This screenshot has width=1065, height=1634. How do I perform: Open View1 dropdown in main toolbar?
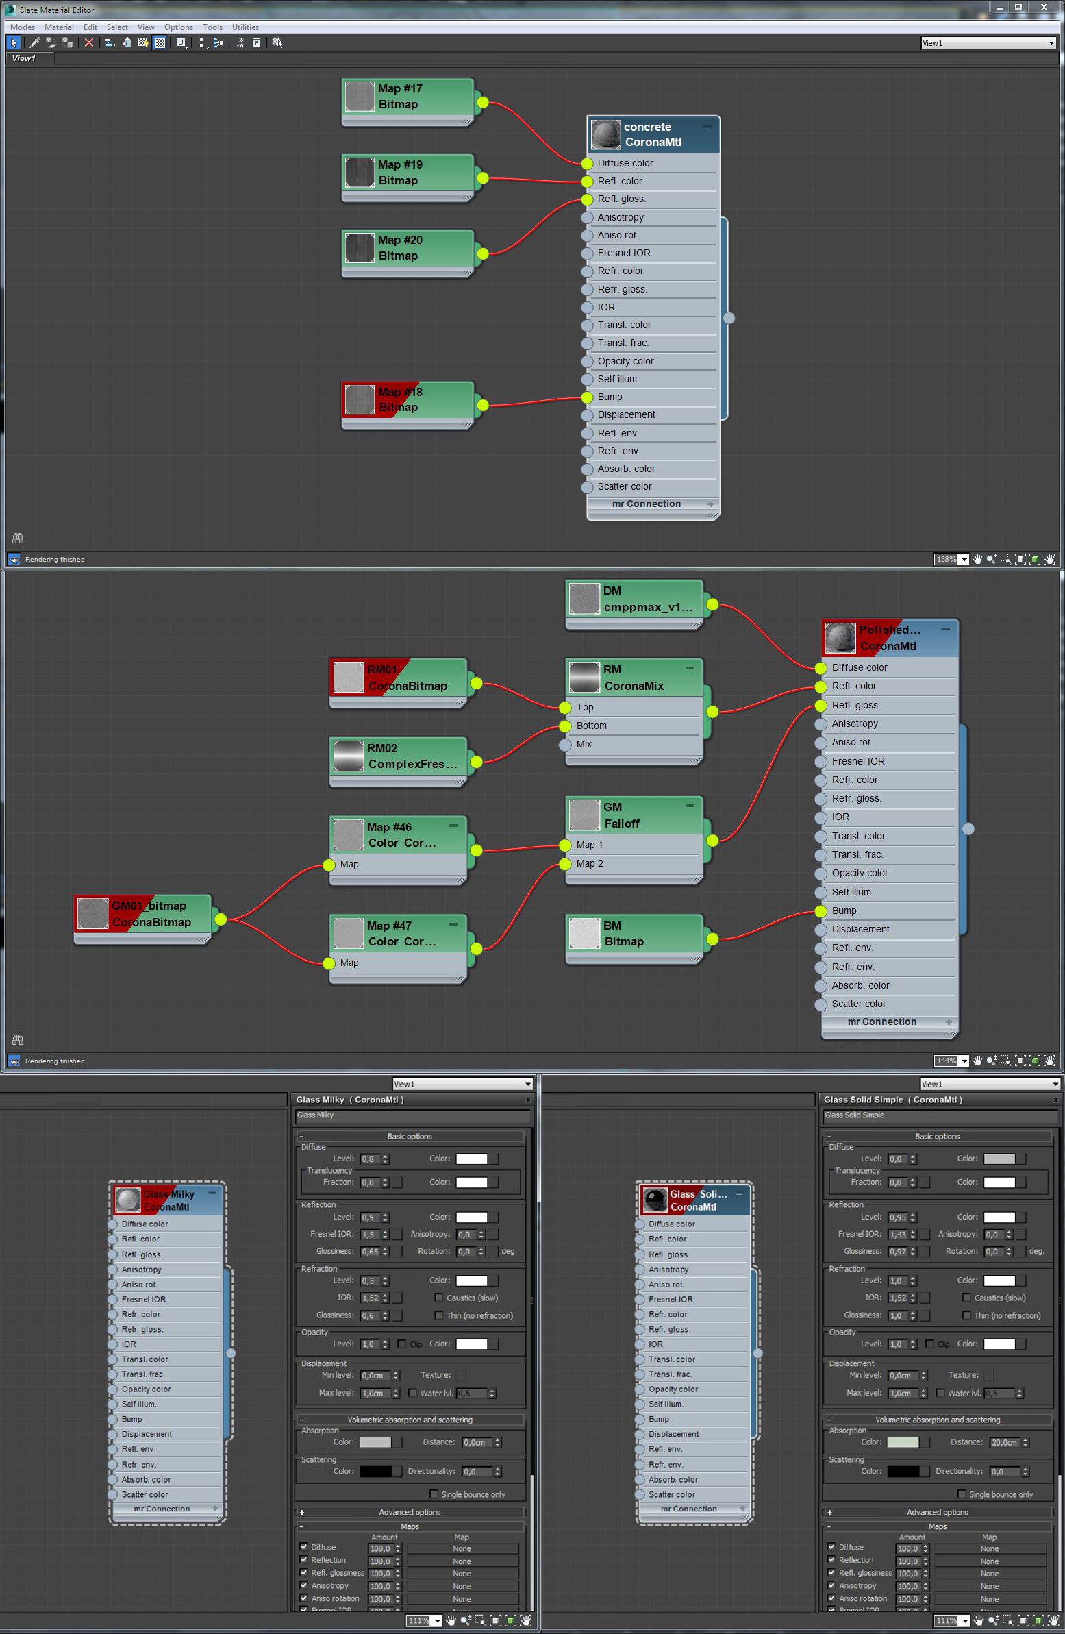click(x=988, y=43)
